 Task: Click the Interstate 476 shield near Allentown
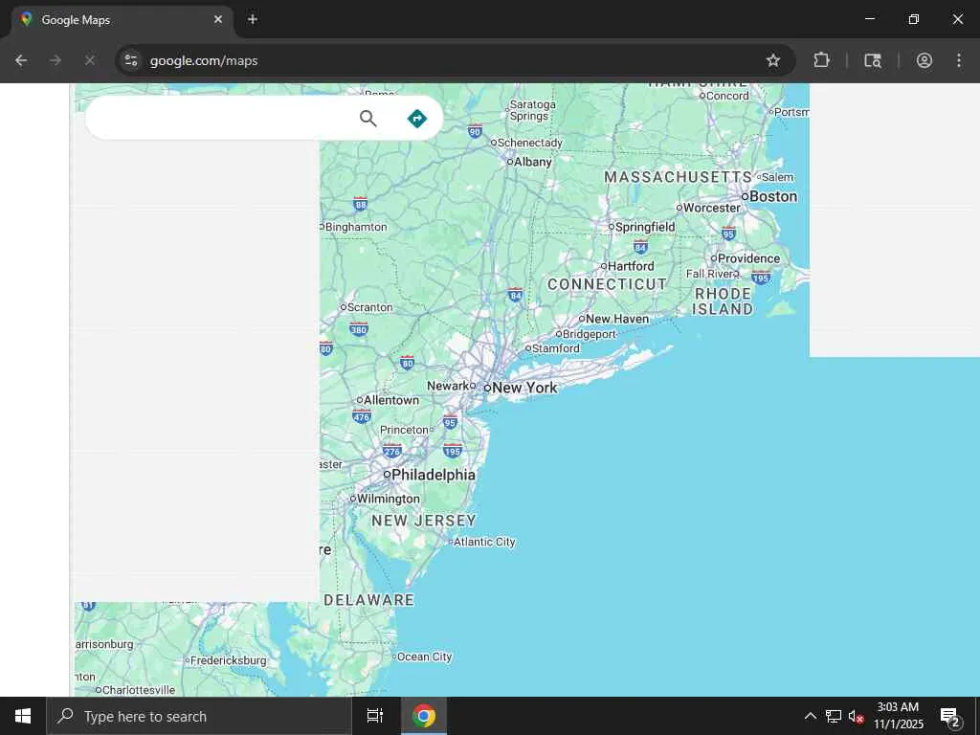click(361, 416)
